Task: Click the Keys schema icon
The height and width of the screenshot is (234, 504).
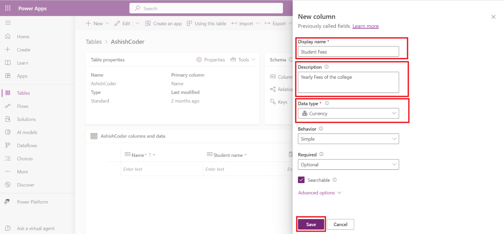Action: click(273, 102)
